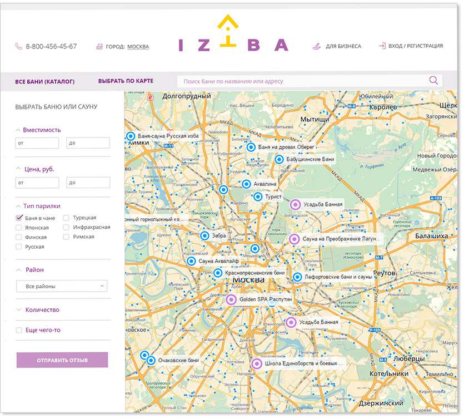Toggle the Еще чего-то checkbox
Image resolution: width=464 pixels, height=418 pixels.
[x=19, y=330]
